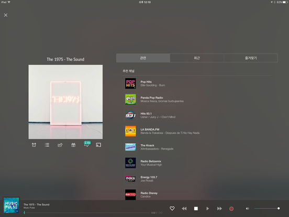
Task: Mute audio using speaker icon
Action: coord(247,209)
